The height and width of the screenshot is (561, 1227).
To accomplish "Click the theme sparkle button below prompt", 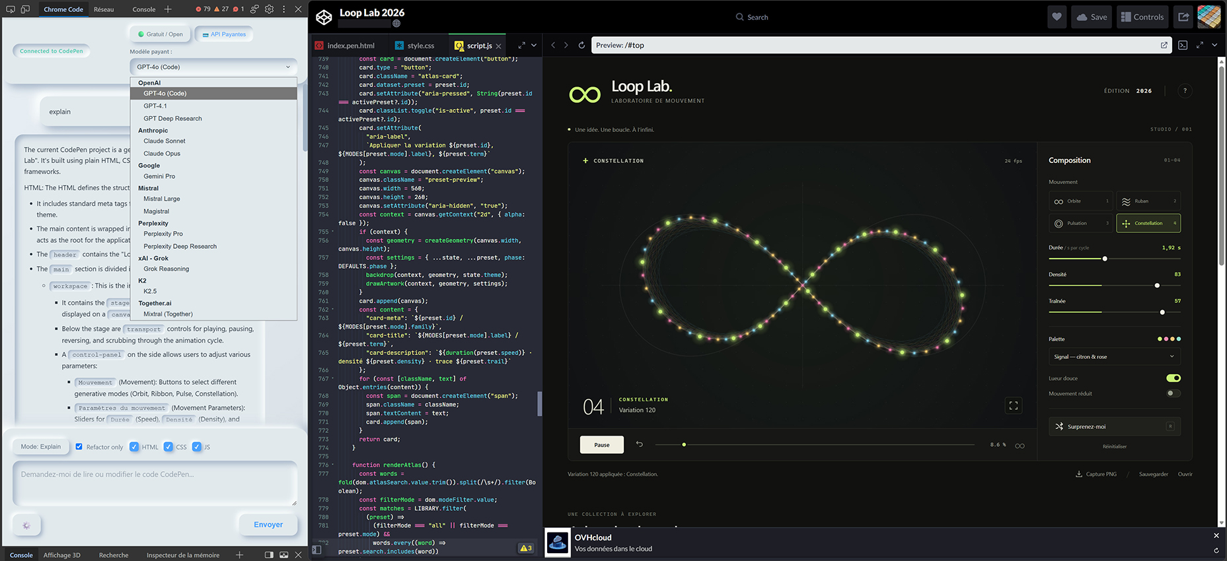I will coord(26,525).
